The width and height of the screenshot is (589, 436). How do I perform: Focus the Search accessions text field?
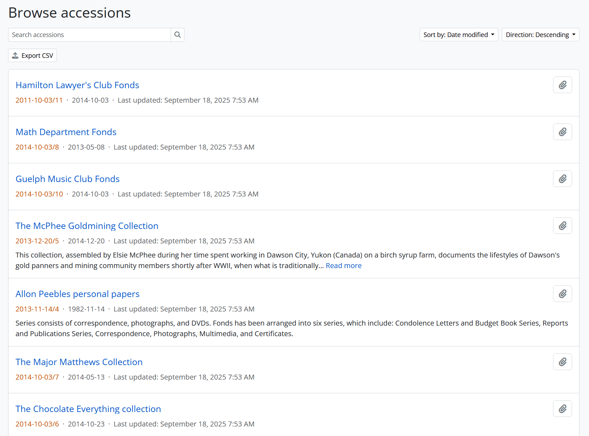click(x=90, y=35)
